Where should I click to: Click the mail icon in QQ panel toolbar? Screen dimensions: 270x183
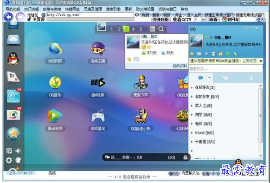click(x=199, y=54)
